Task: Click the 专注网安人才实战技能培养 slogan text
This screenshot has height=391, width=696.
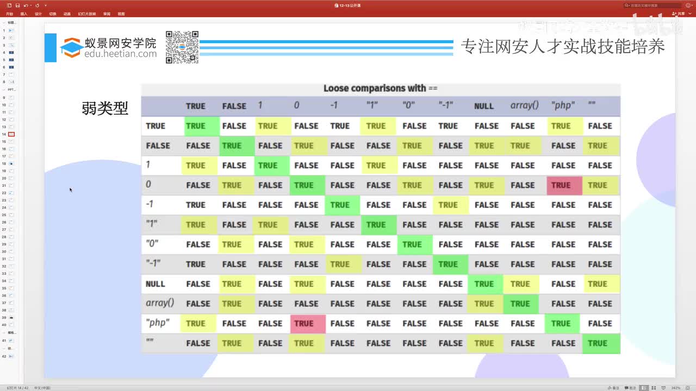Action: coord(563,47)
